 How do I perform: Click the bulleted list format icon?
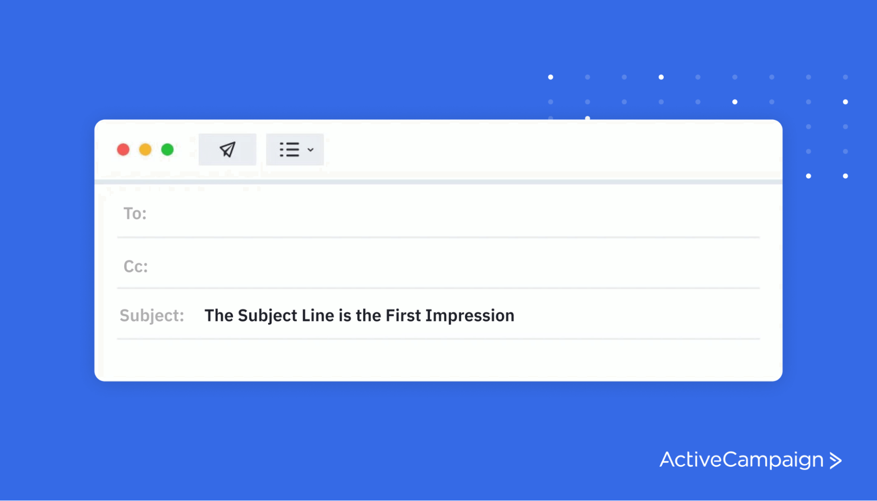point(289,150)
